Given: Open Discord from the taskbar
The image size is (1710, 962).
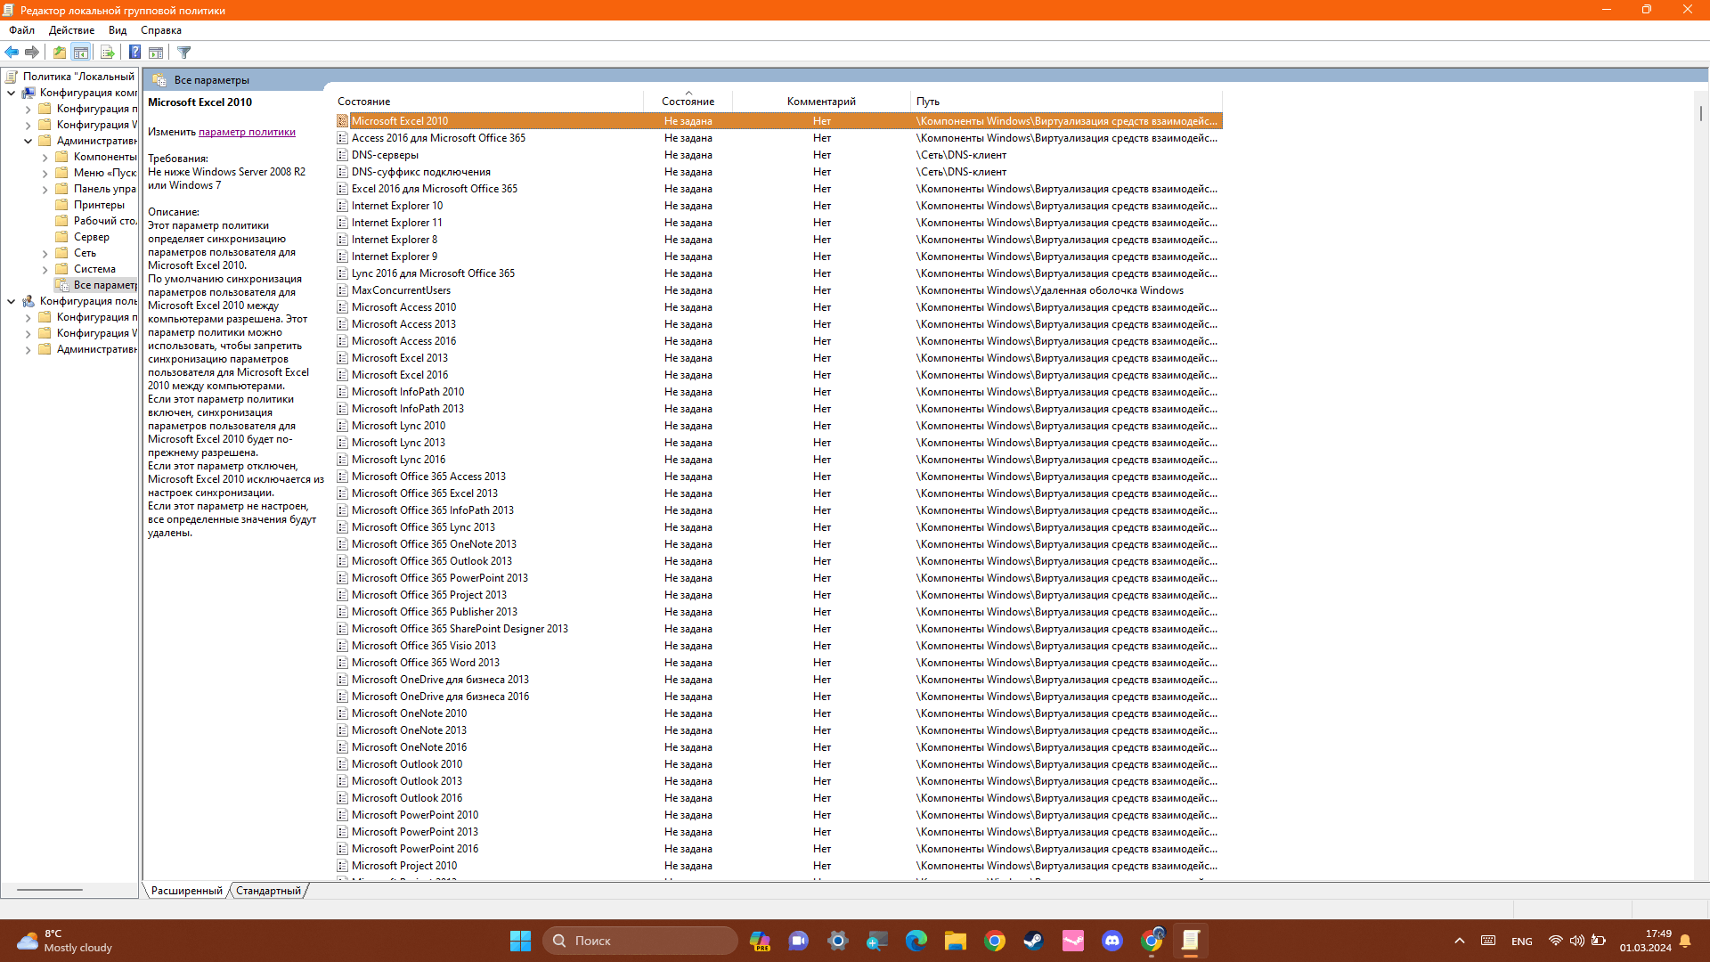Looking at the screenshot, I should 1111,941.
